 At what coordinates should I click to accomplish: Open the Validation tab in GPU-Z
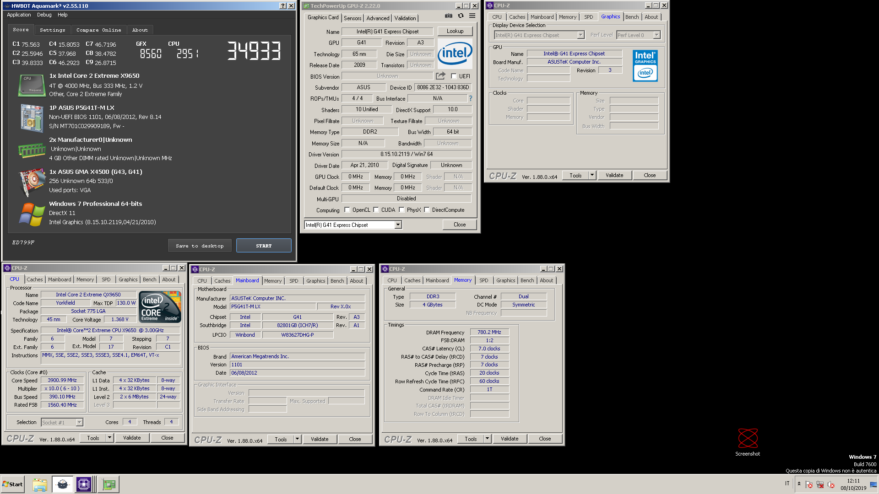(x=405, y=18)
